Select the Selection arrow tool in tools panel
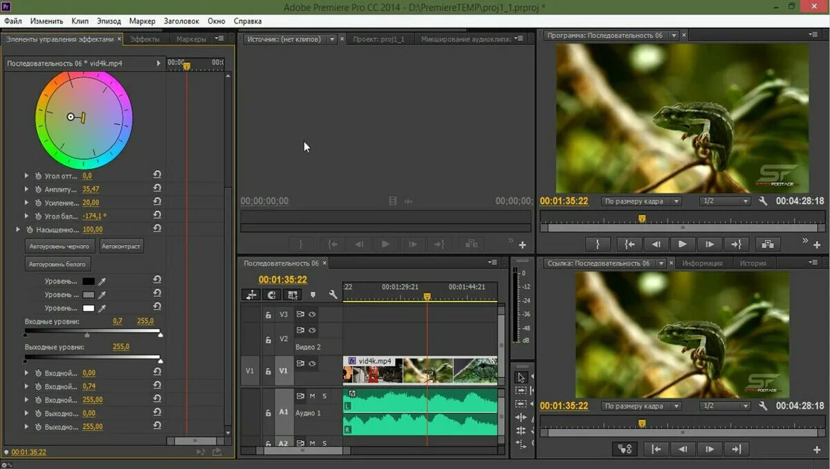This screenshot has width=830, height=469. [x=521, y=377]
